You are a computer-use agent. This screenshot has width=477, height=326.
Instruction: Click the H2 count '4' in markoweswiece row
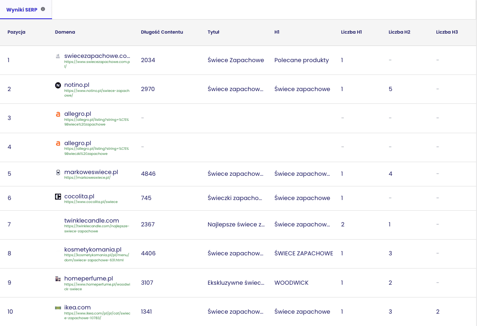click(390, 174)
